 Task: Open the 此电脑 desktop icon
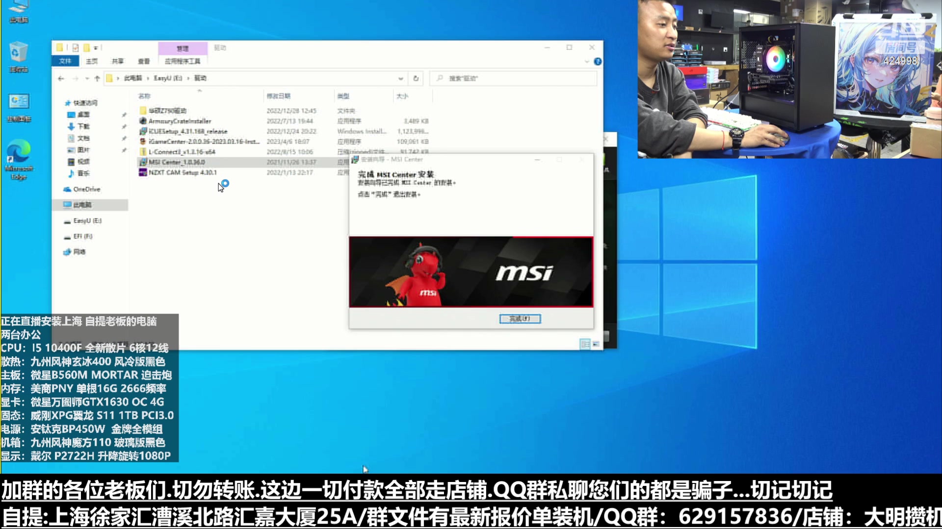[18, 12]
